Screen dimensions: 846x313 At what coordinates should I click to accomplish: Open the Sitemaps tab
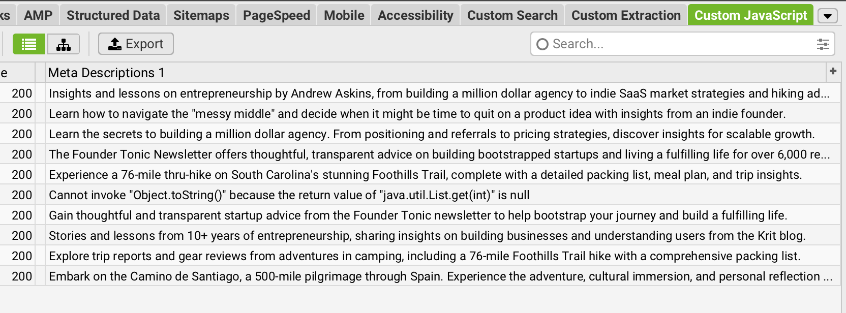click(x=201, y=15)
